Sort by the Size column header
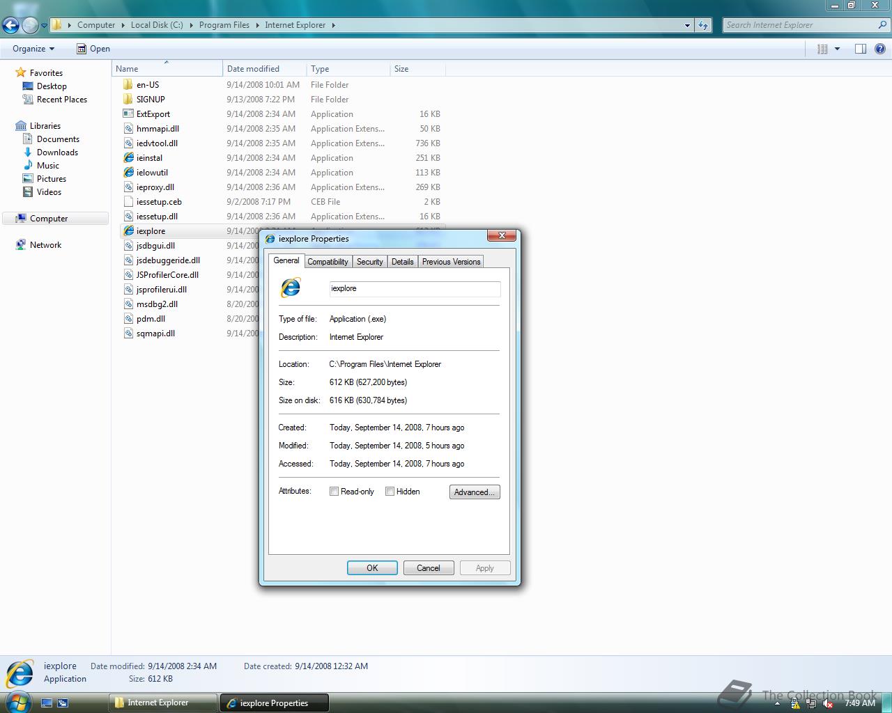The height and width of the screenshot is (713, 892). pos(418,69)
